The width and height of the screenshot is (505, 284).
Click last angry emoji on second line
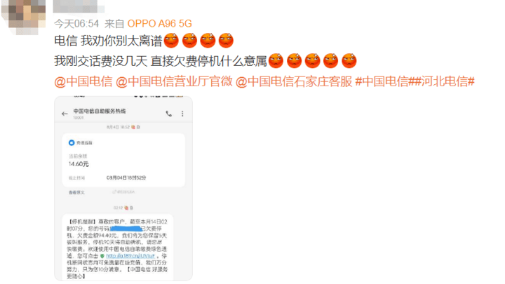pos(349,60)
